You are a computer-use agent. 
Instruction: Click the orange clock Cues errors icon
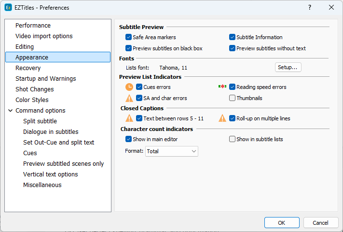pos(129,87)
